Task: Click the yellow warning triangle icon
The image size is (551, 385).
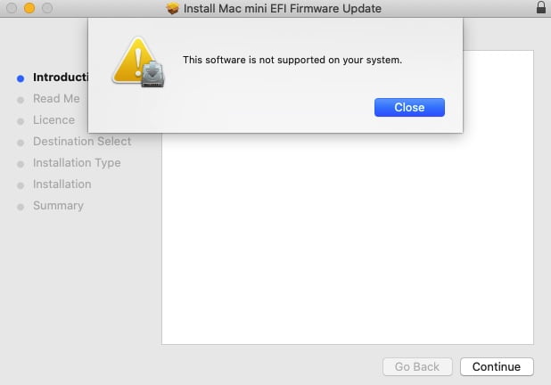Action: 134,61
